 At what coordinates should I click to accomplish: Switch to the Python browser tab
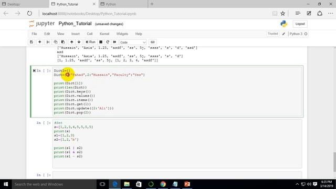point(123,4)
